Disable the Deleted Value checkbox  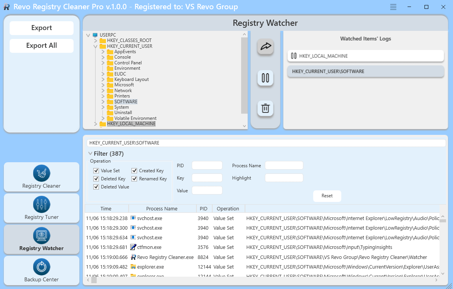point(96,187)
